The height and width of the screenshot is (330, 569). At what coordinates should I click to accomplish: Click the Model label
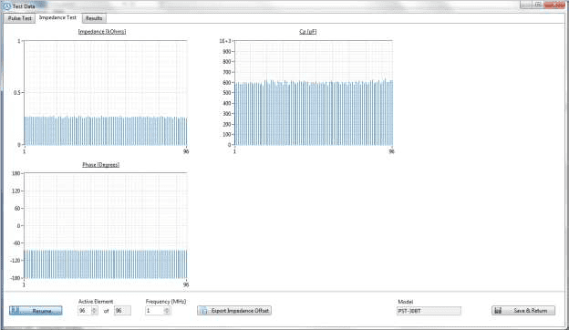click(406, 302)
